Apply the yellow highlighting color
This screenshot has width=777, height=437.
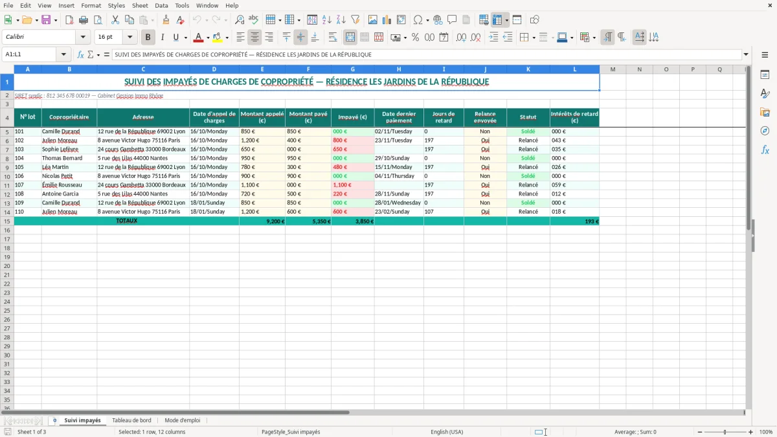click(218, 38)
